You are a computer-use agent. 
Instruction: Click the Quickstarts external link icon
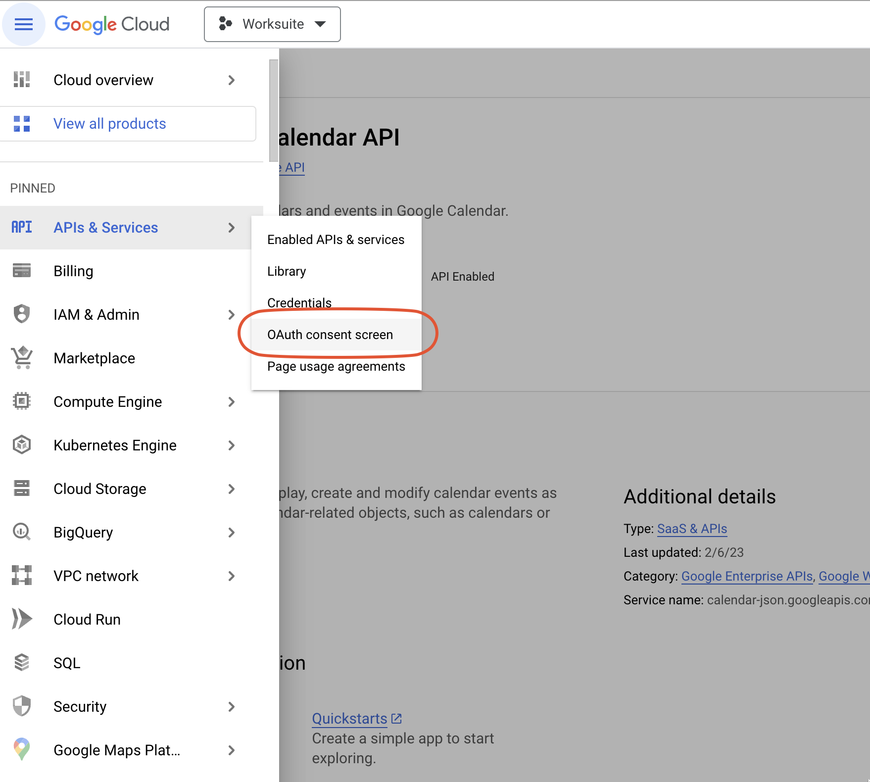(396, 718)
